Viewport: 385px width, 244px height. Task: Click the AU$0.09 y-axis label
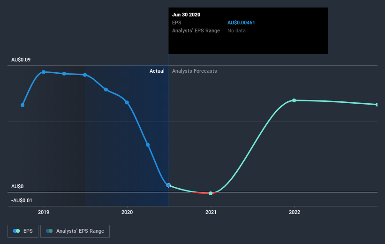(x=21, y=60)
